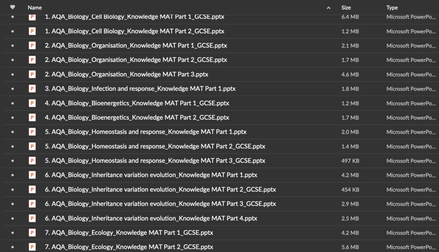Viewport: 439px width, 252px height.
Task: Select file 2. AQA_Biology_Organisation Part 1_GCSE.pptx
Action: [136, 45]
